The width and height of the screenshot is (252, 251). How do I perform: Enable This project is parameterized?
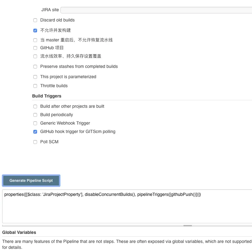coord(35,77)
